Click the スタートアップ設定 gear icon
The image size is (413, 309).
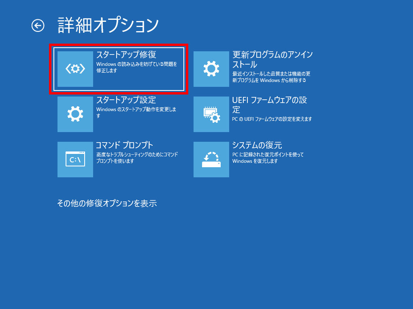[x=75, y=114]
